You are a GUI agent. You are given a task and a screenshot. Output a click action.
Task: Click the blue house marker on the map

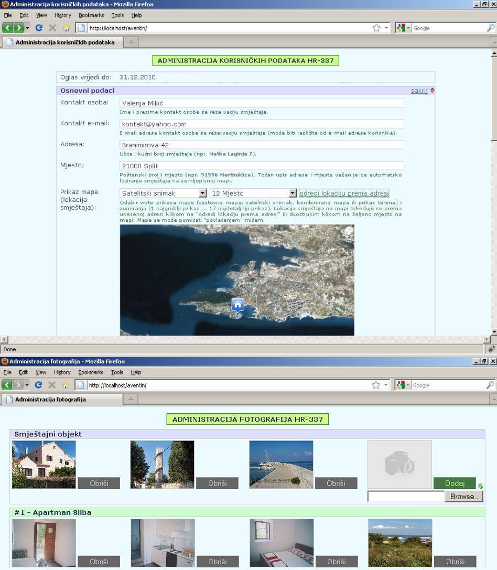click(237, 305)
